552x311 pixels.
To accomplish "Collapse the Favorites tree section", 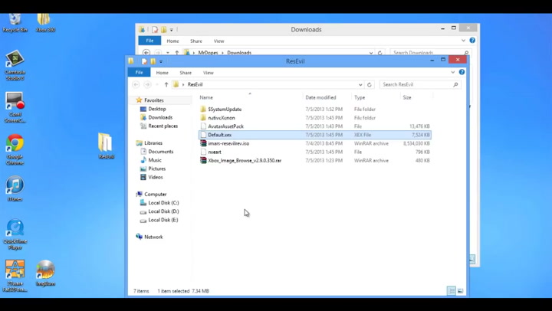I will click(x=133, y=100).
